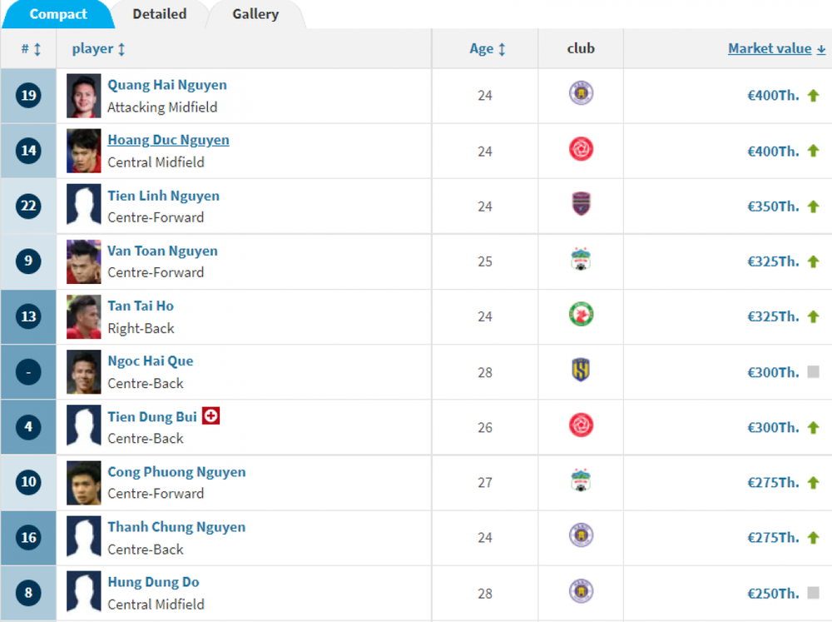Image resolution: width=832 pixels, height=622 pixels.
Task: Click Cong Phuong Nguyen's club crest
Action: click(581, 480)
